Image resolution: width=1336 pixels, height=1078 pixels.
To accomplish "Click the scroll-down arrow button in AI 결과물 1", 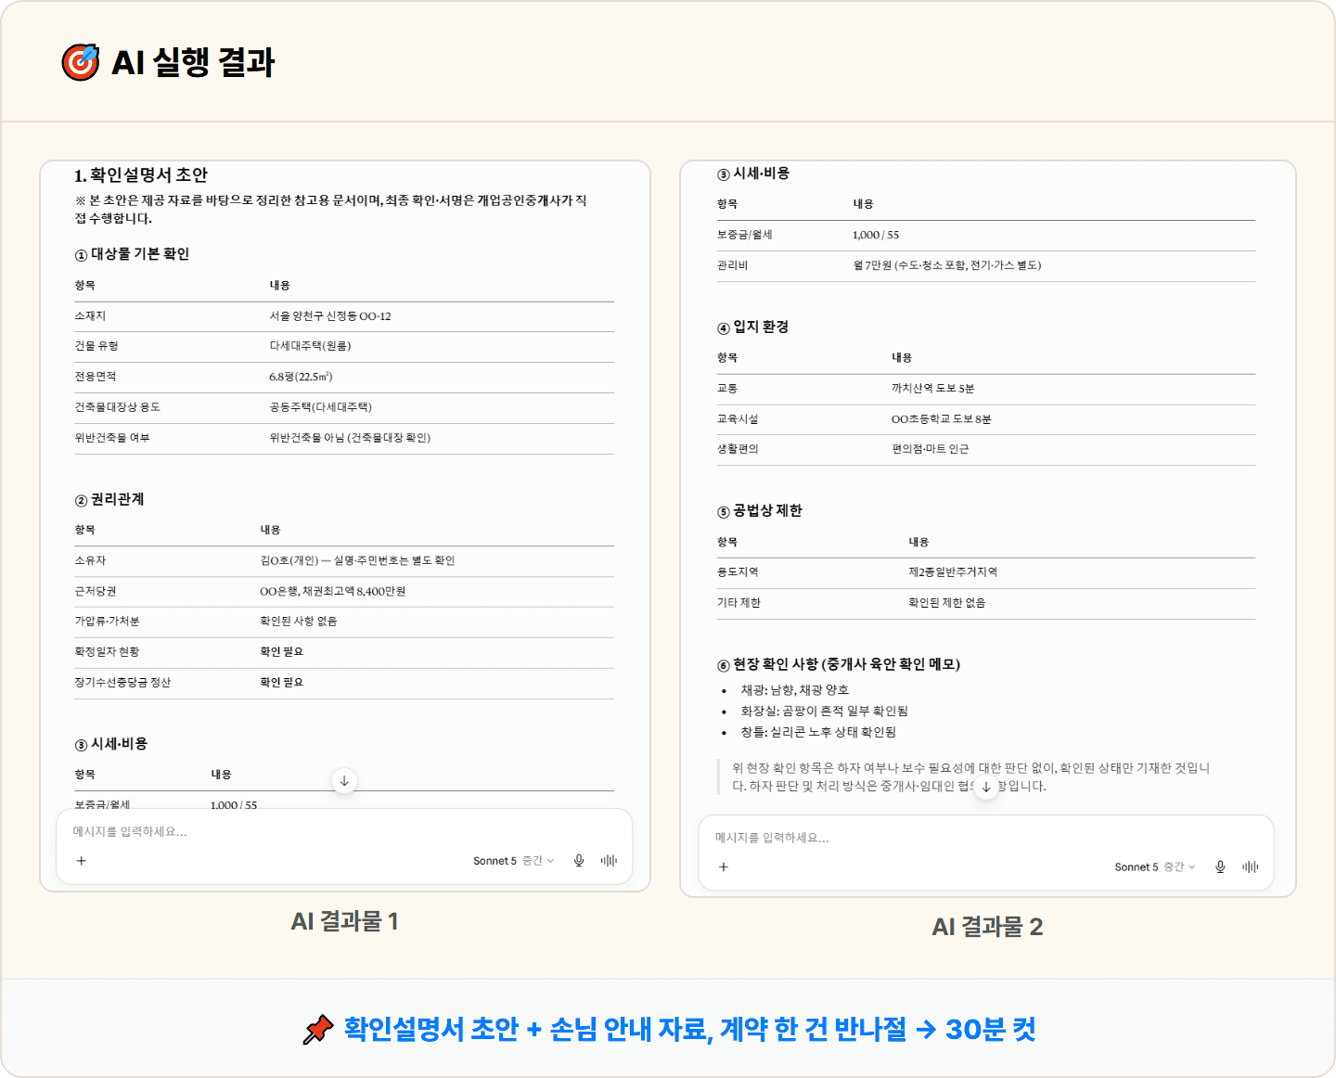I will click(x=344, y=781).
